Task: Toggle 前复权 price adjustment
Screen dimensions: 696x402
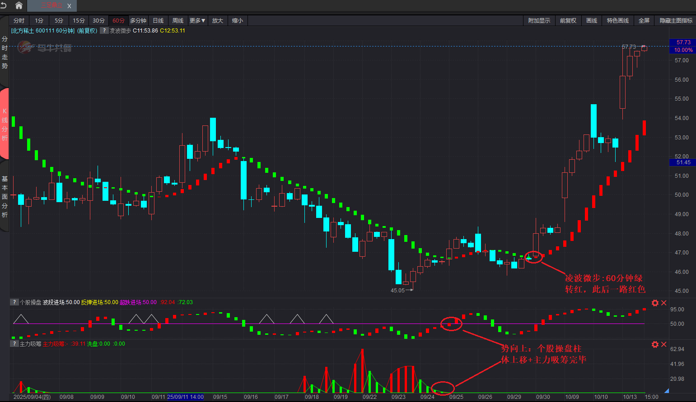Action: [568, 21]
